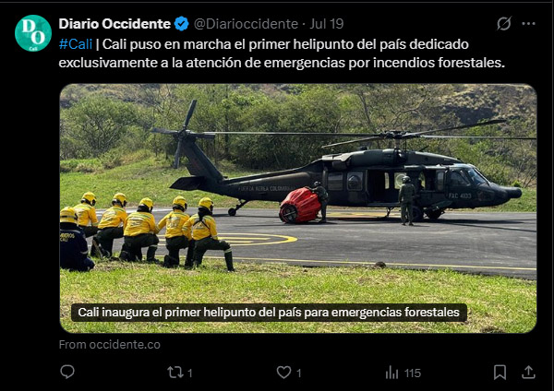Open the Grok explain post icon

tap(504, 24)
